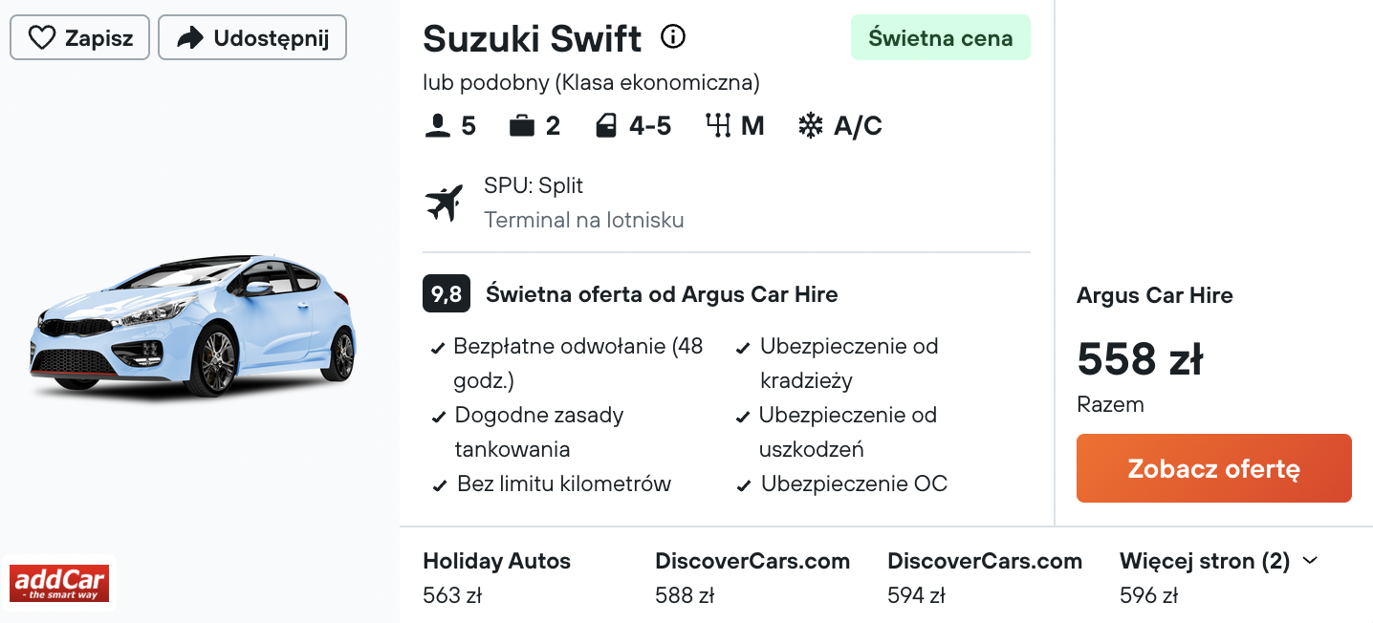Click the luggage bag icon
This screenshot has width=1373, height=623.
pos(521,126)
